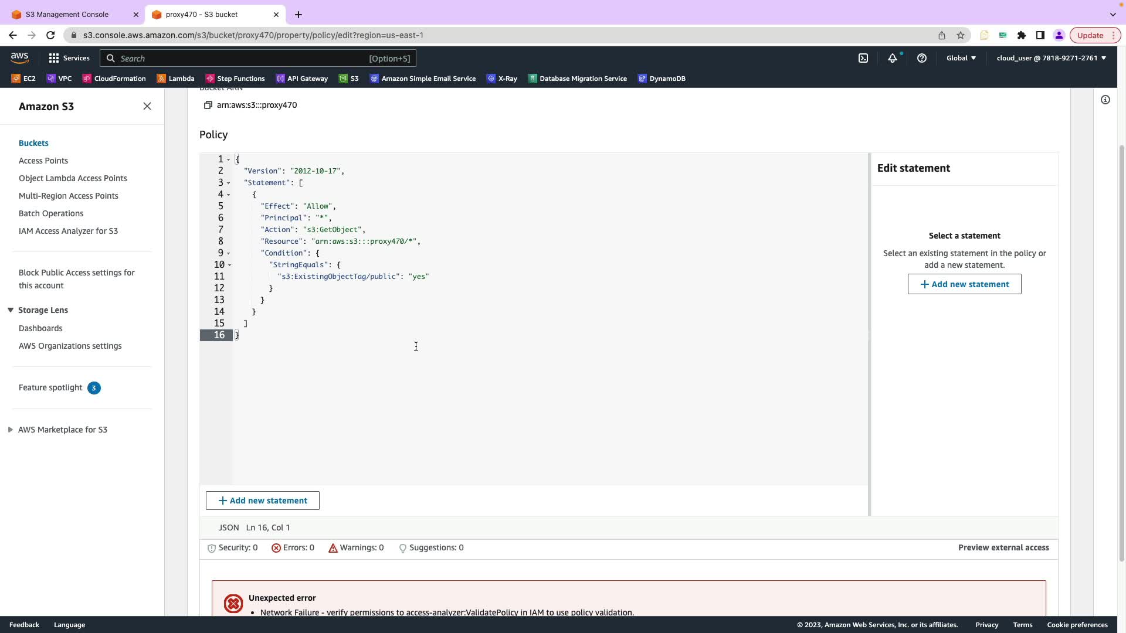The image size is (1126, 633).
Task: Open the Lambda bookmark shortcut
Action: tap(175, 79)
